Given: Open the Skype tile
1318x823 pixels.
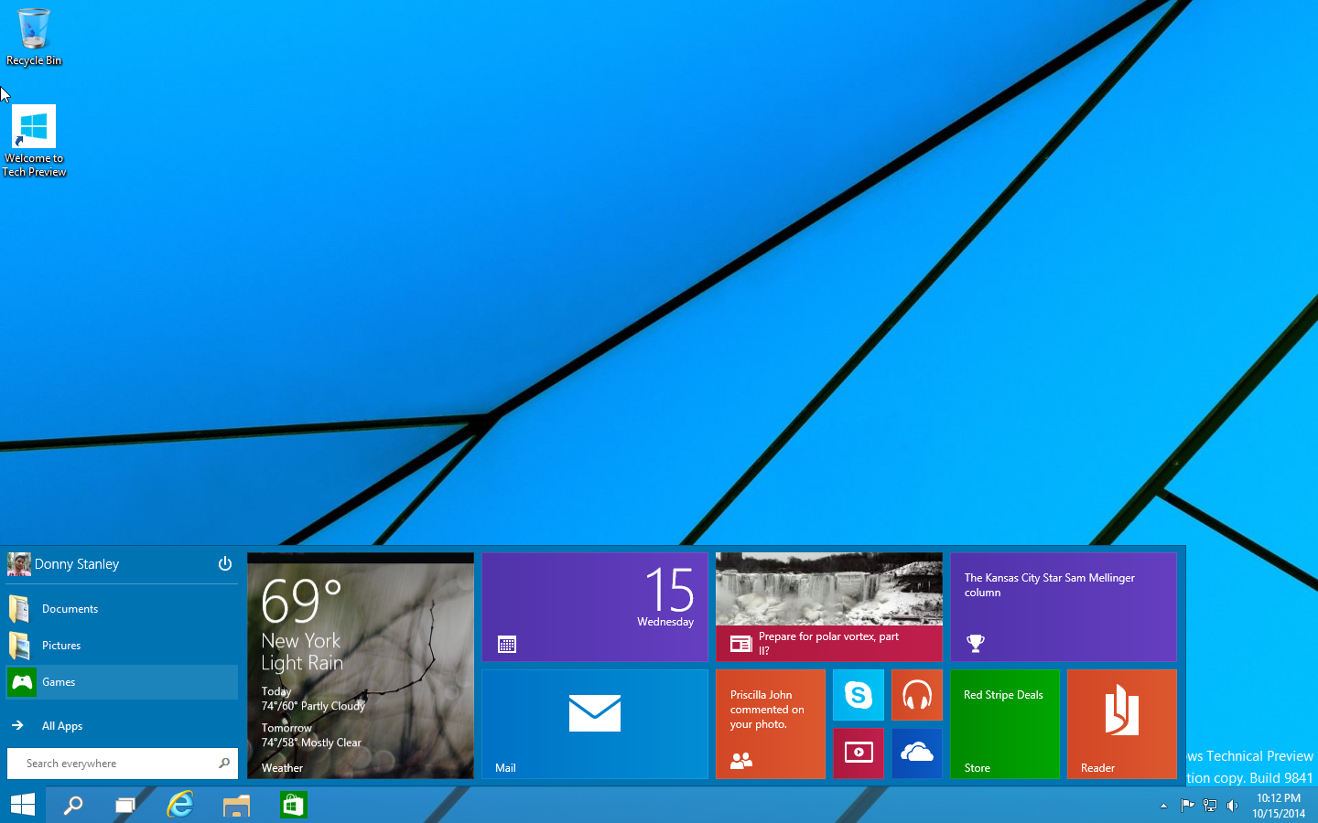Looking at the screenshot, I should coord(858,695).
